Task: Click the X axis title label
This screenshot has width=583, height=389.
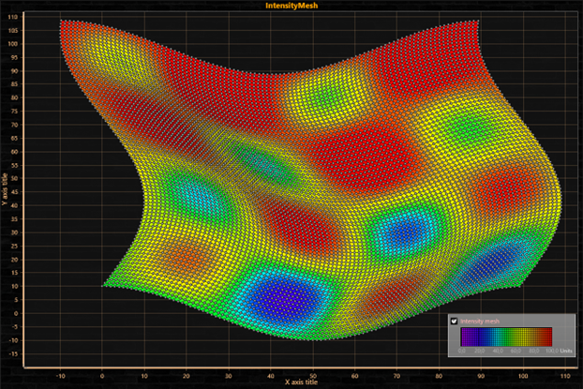Action: (301, 382)
